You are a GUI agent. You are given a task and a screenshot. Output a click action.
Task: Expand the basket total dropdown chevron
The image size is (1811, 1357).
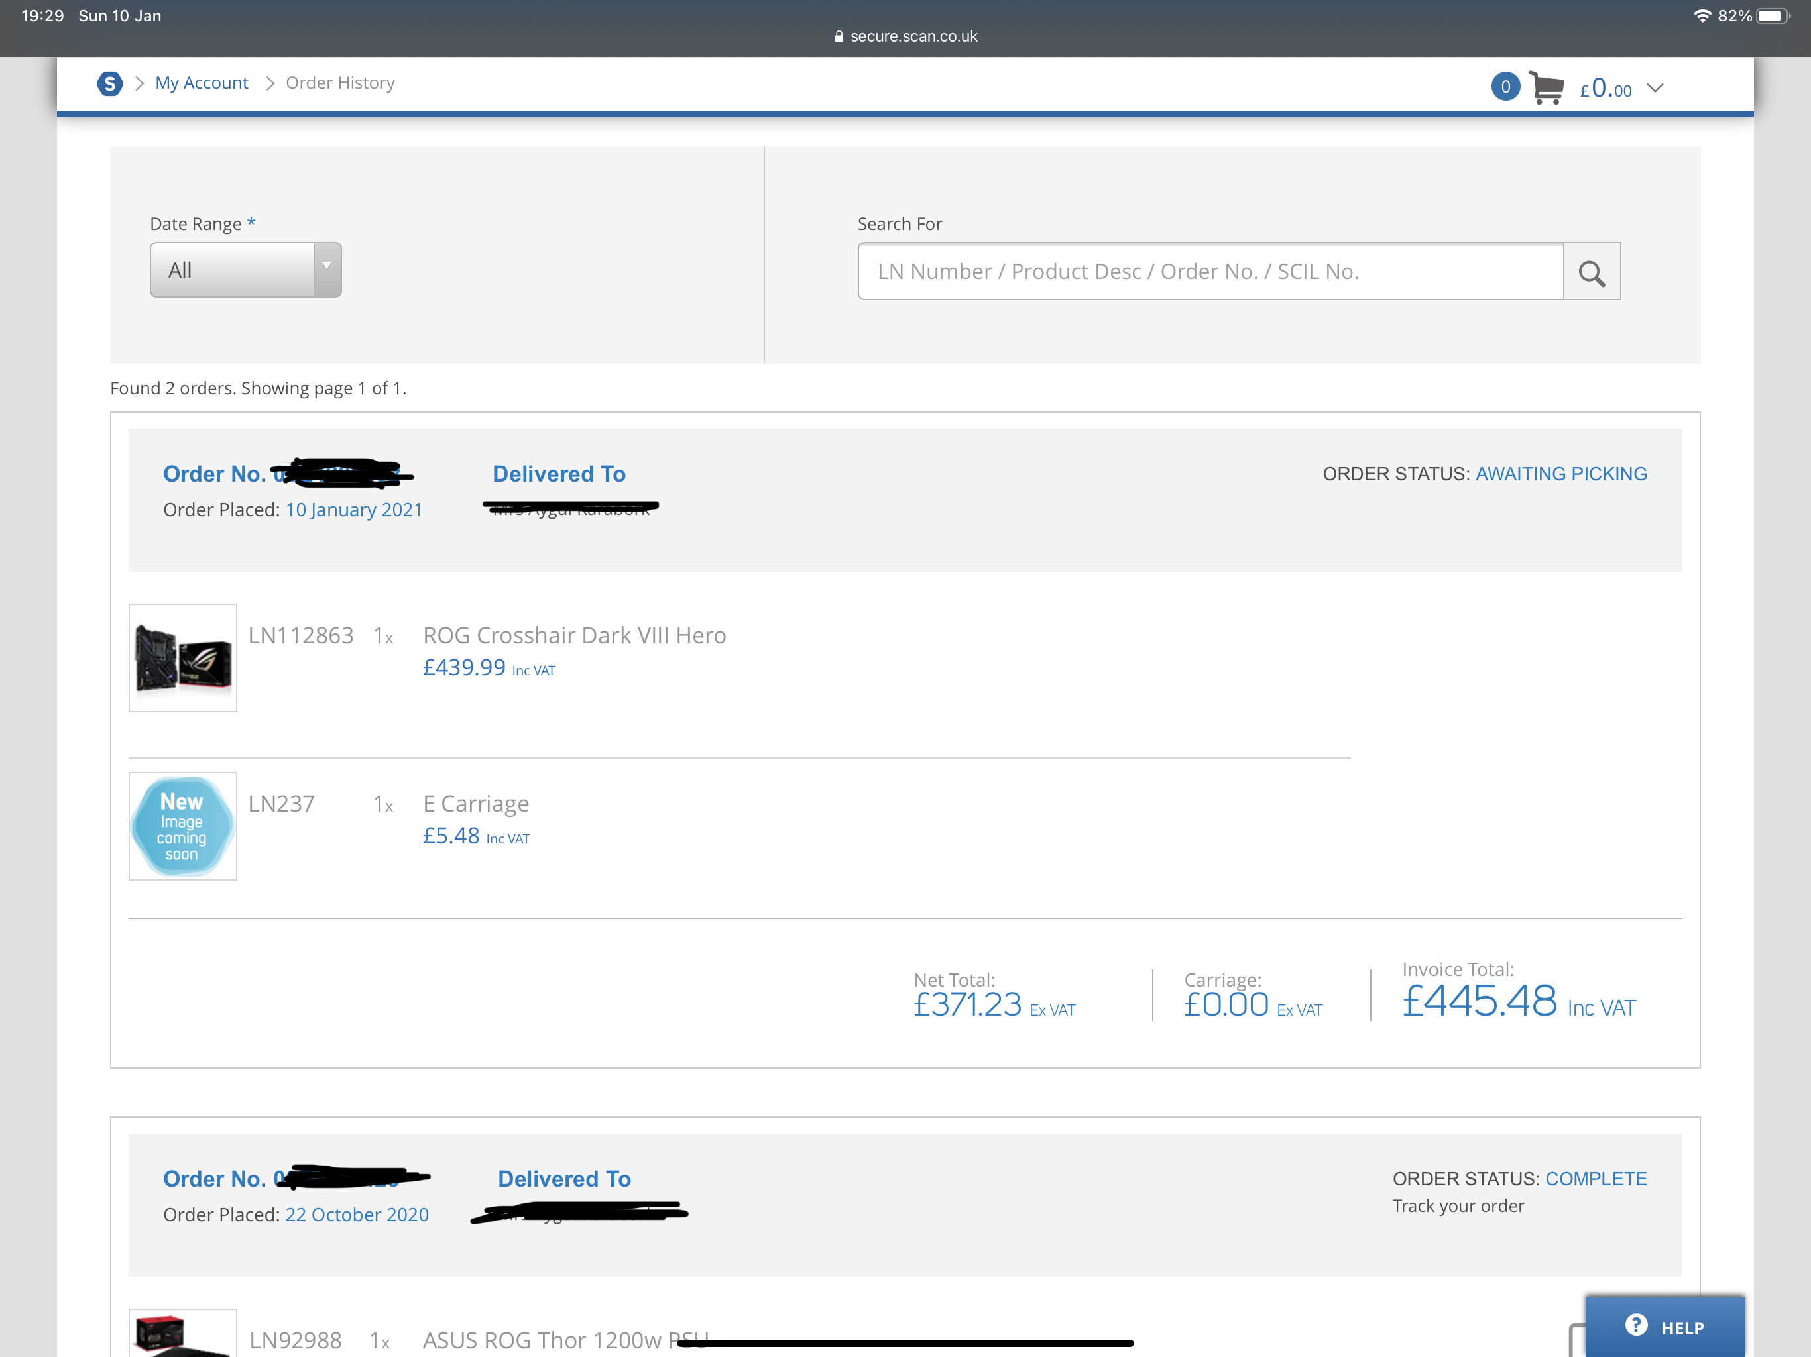tap(1655, 87)
